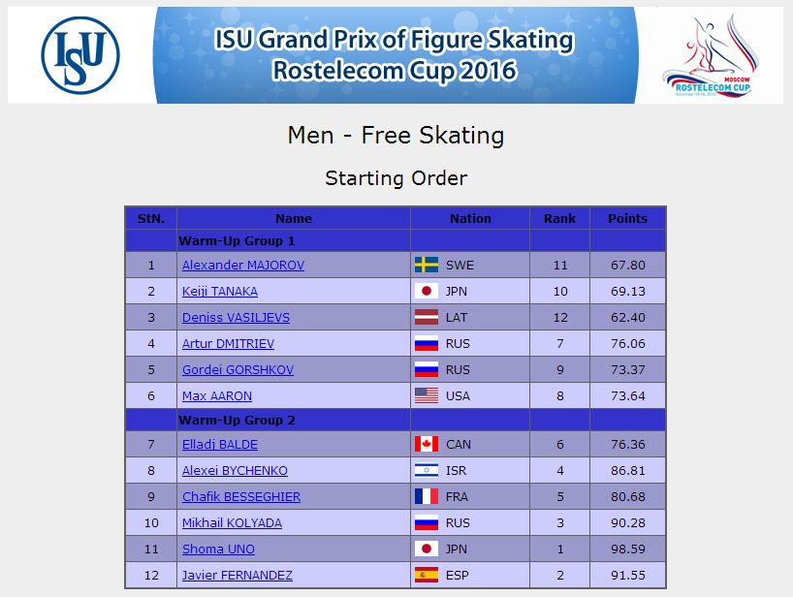Click the Latvian flag icon

427,318
